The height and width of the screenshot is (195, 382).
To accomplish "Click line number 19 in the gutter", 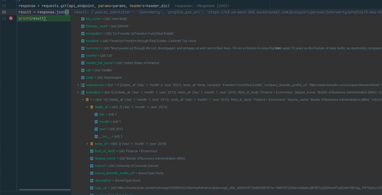I will [x=4, y=6].
